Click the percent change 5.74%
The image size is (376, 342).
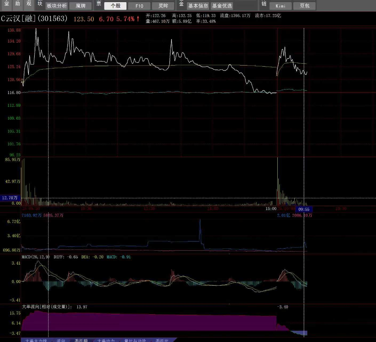click(x=125, y=19)
